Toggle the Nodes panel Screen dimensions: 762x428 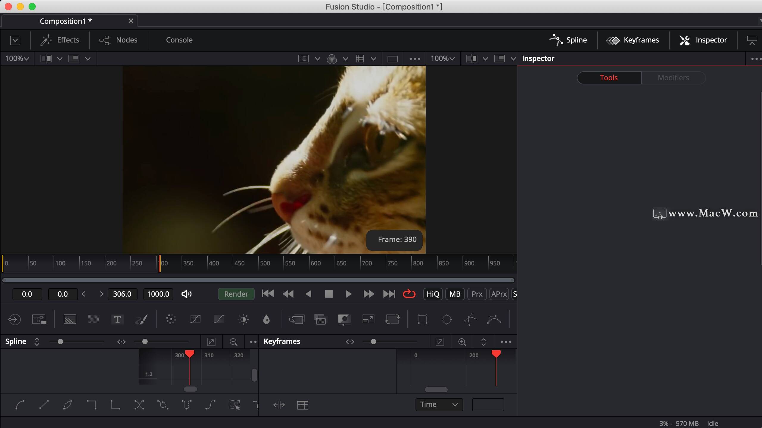click(x=118, y=40)
